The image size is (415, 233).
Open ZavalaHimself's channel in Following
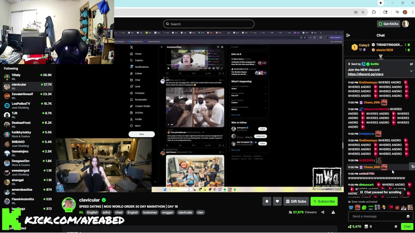[x=27, y=96]
